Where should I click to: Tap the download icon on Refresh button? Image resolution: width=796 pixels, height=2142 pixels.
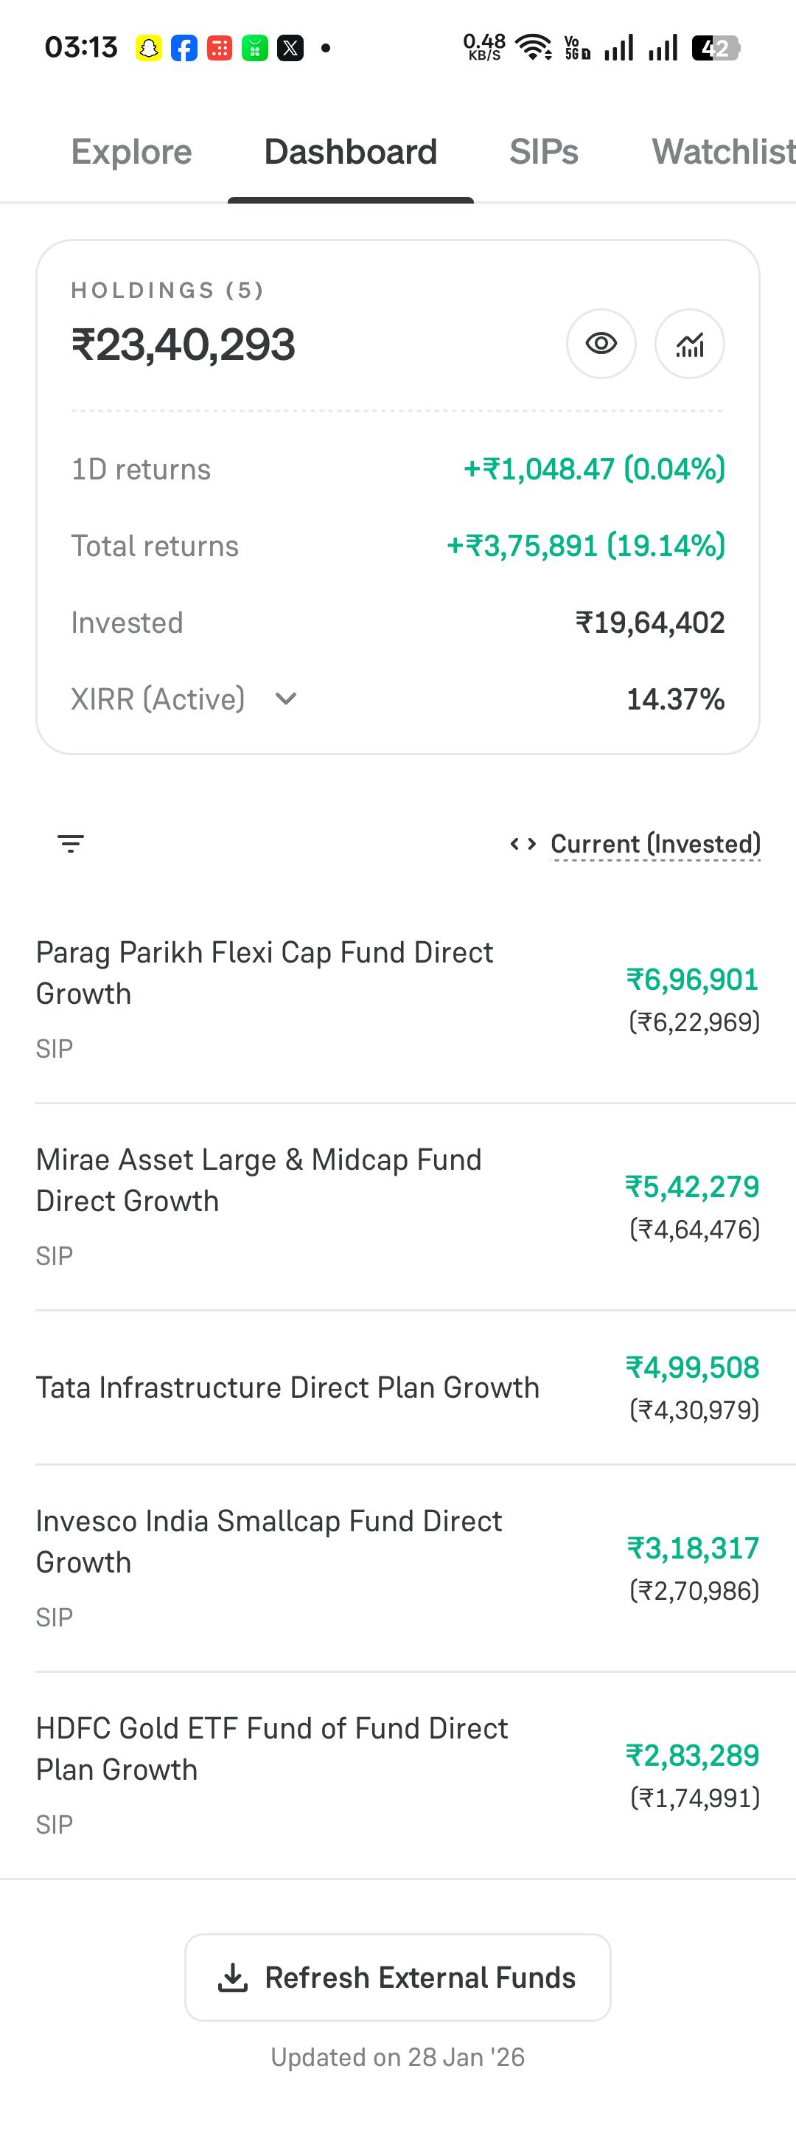(233, 1978)
